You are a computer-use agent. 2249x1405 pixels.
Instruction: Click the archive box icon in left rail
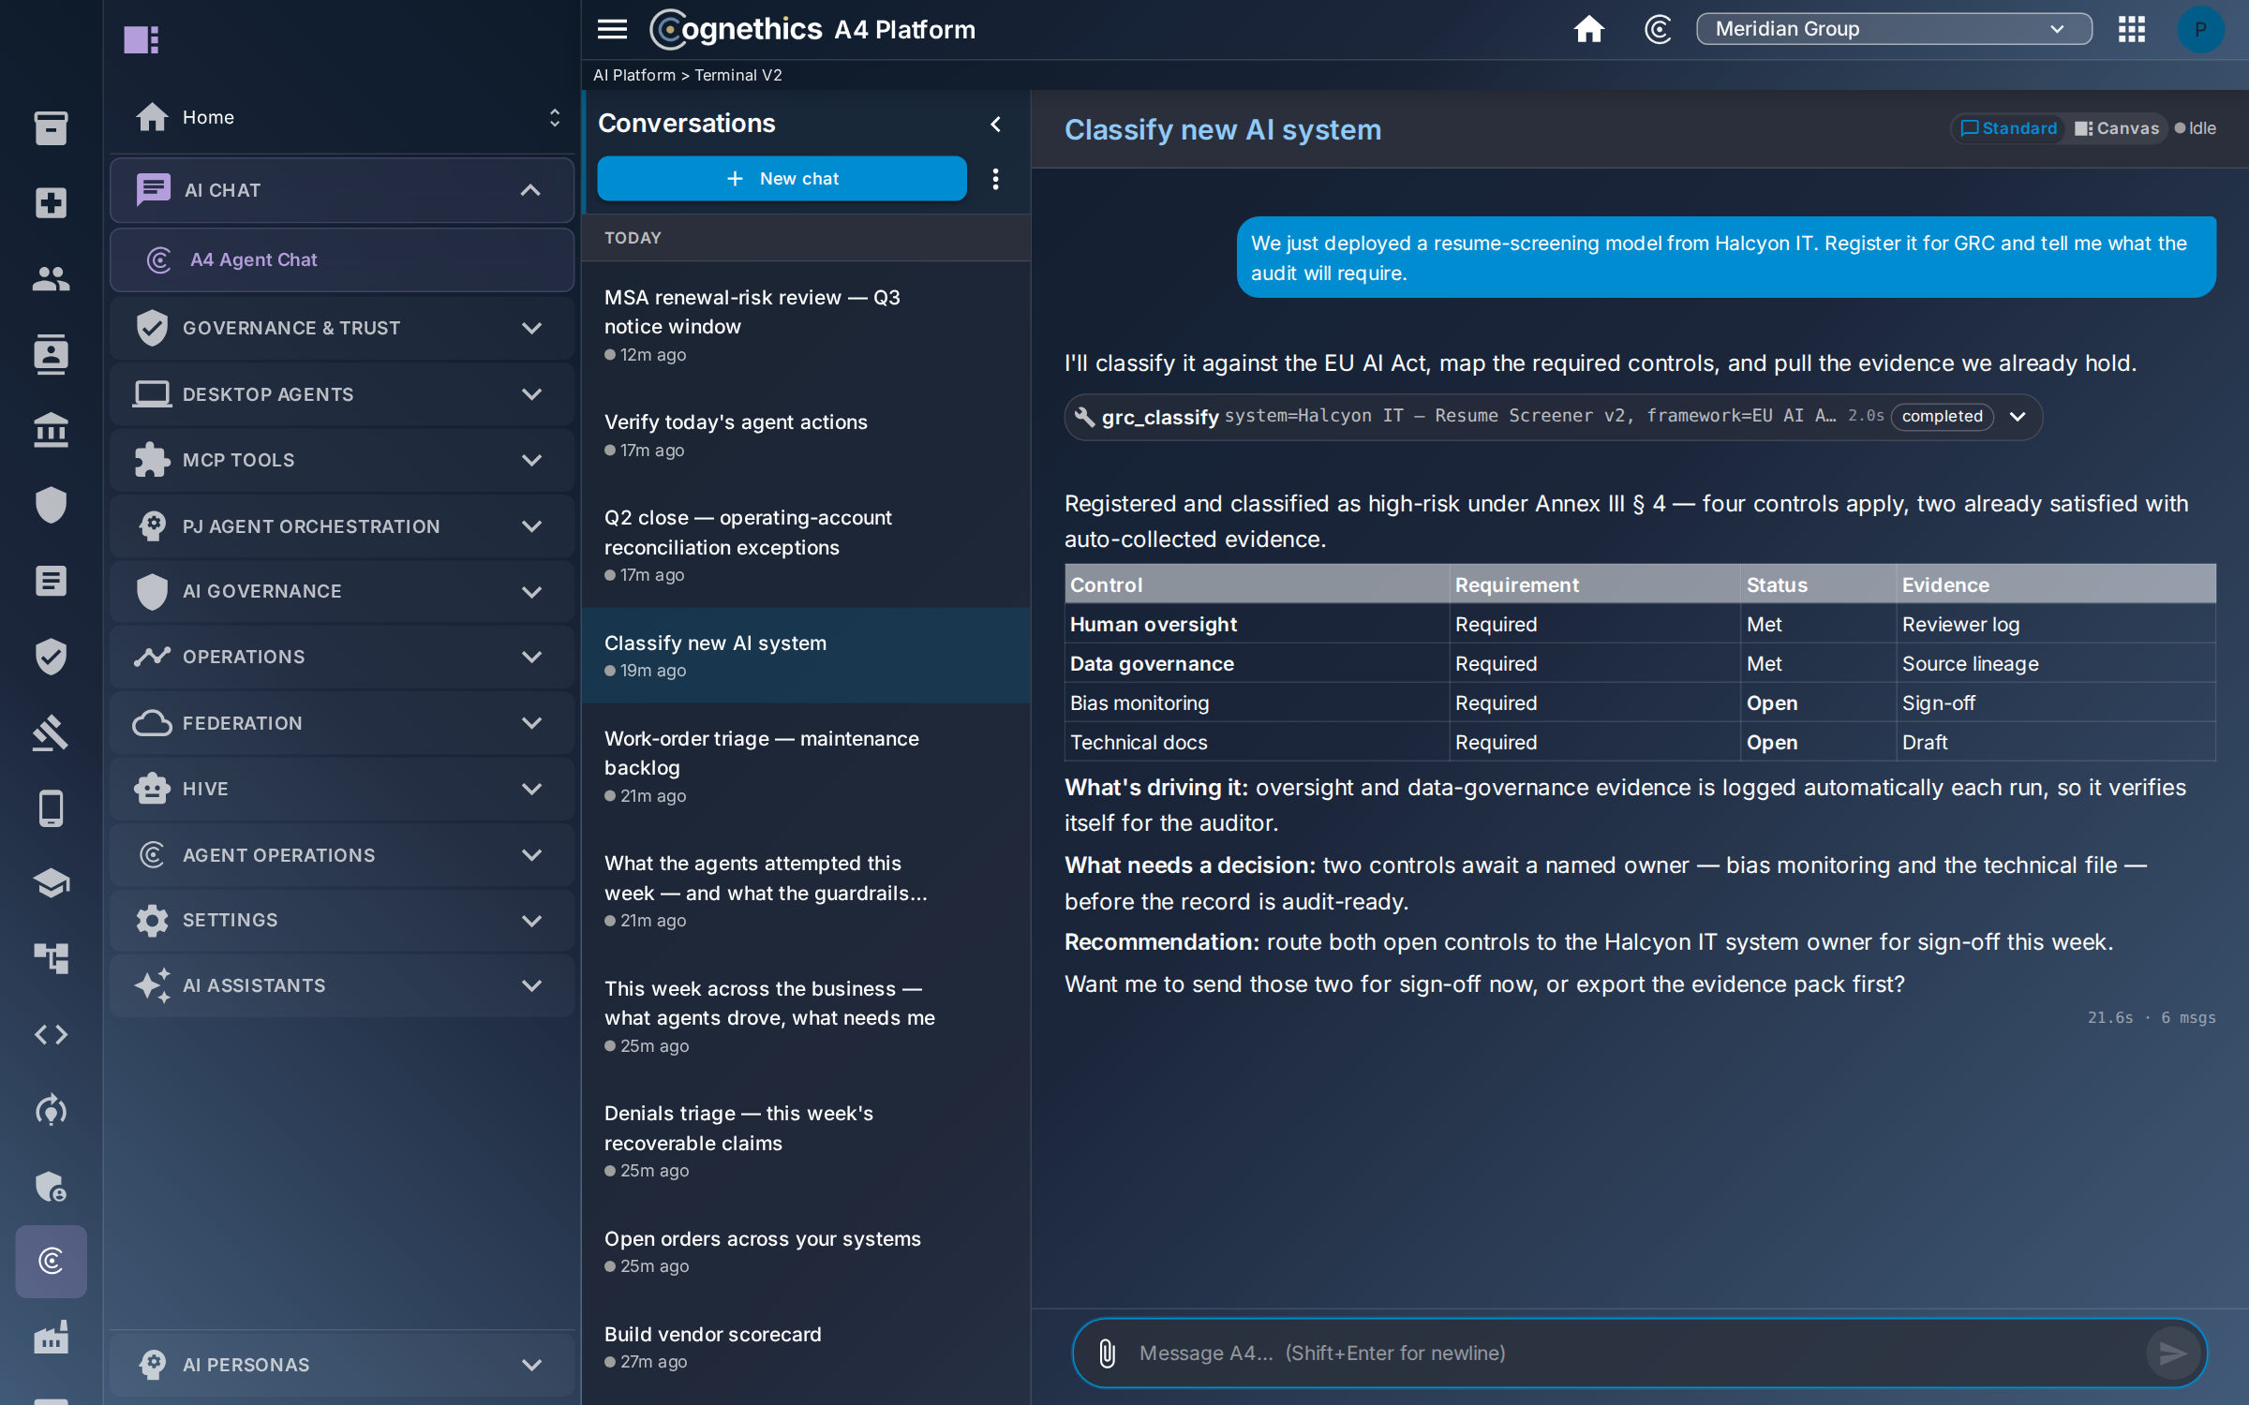(x=51, y=127)
